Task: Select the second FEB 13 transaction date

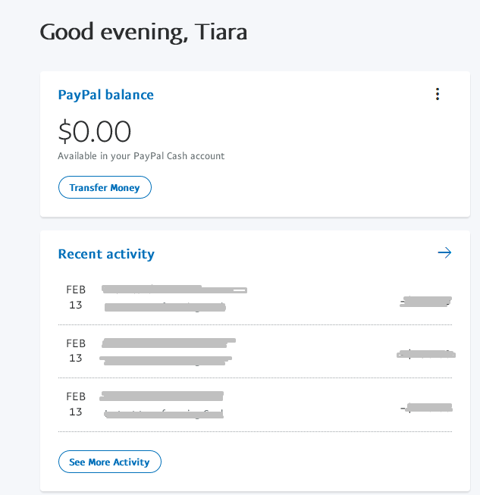Action: (x=76, y=350)
